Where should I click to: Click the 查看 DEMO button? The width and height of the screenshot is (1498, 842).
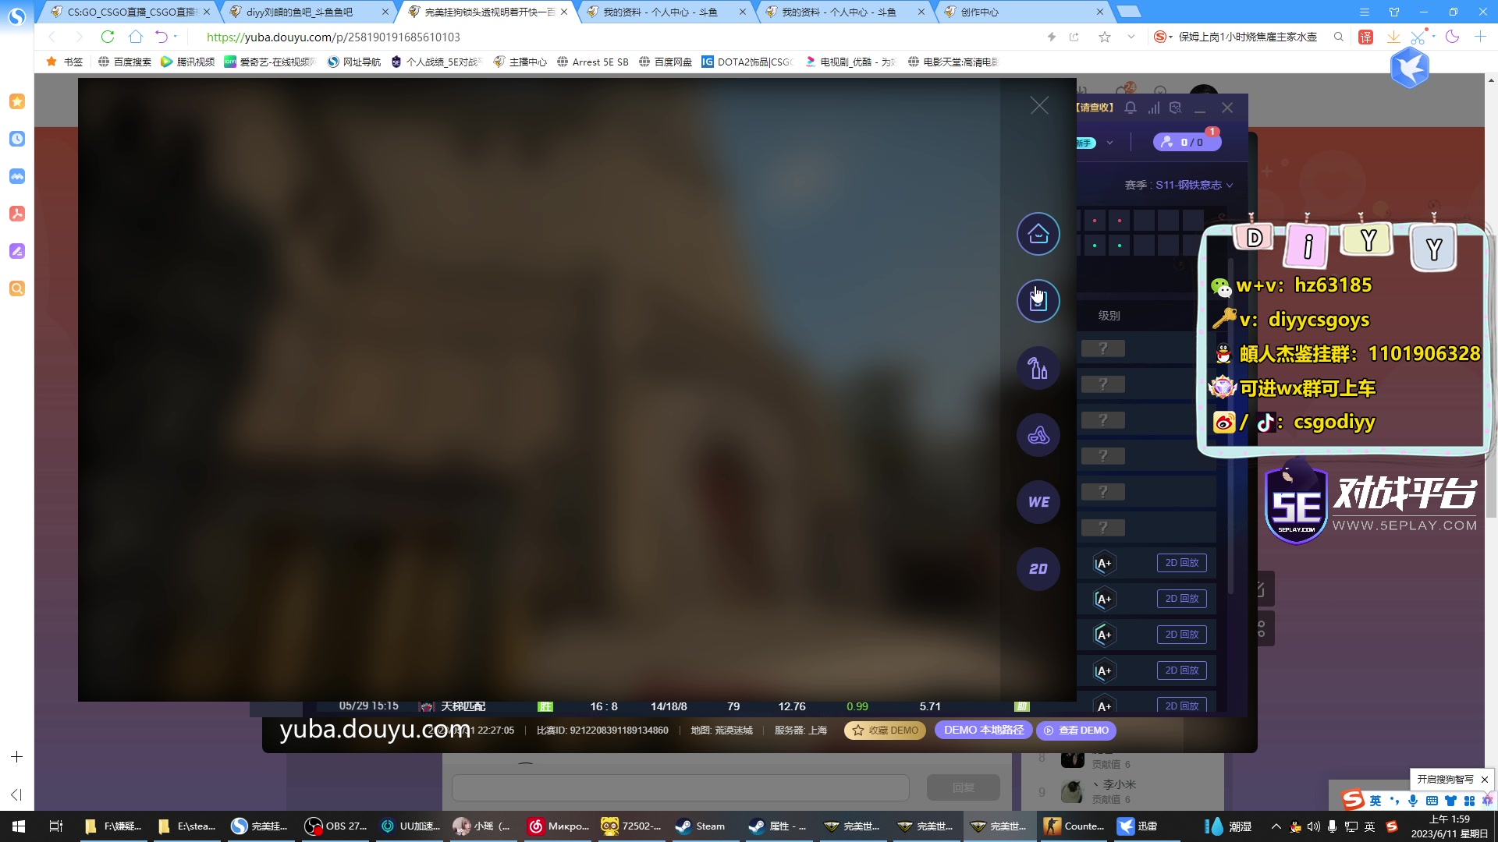coord(1076,731)
